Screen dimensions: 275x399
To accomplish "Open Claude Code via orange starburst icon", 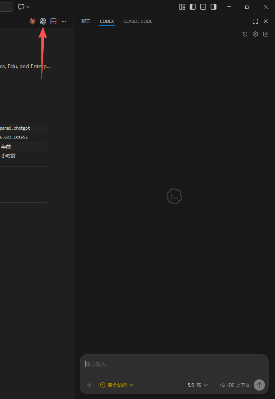I will pyautogui.click(x=33, y=21).
